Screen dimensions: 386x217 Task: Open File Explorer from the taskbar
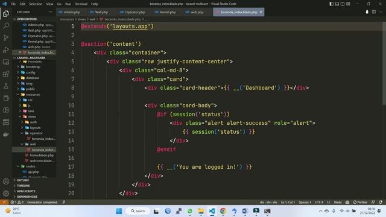[201, 211]
